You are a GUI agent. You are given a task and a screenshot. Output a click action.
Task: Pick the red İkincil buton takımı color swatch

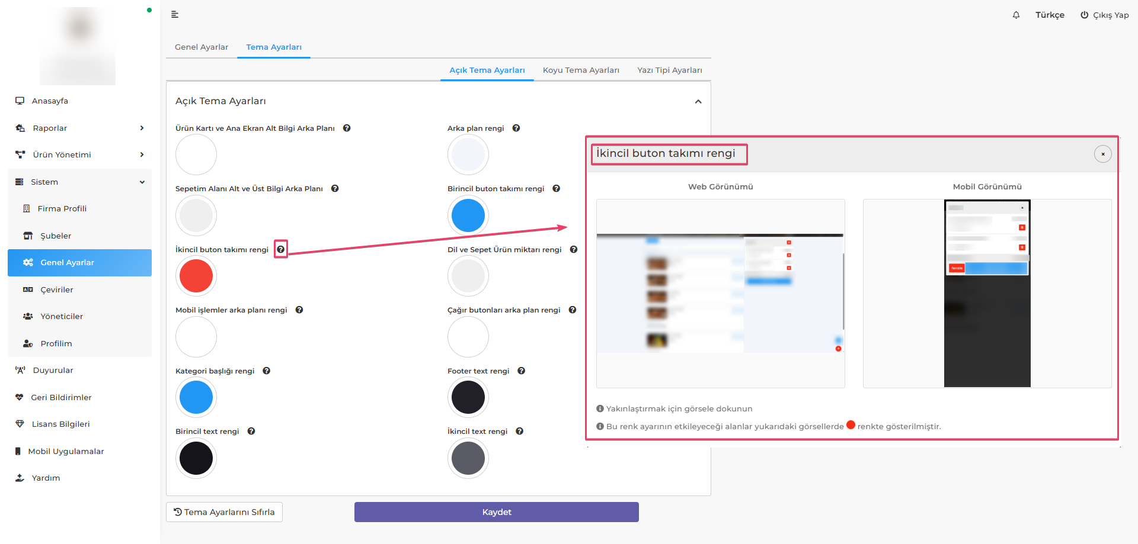[196, 276]
